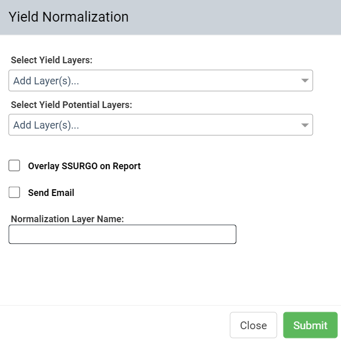
Task: Focus the Normalization Layer Name text field
Action: click(x=122, y=235)
